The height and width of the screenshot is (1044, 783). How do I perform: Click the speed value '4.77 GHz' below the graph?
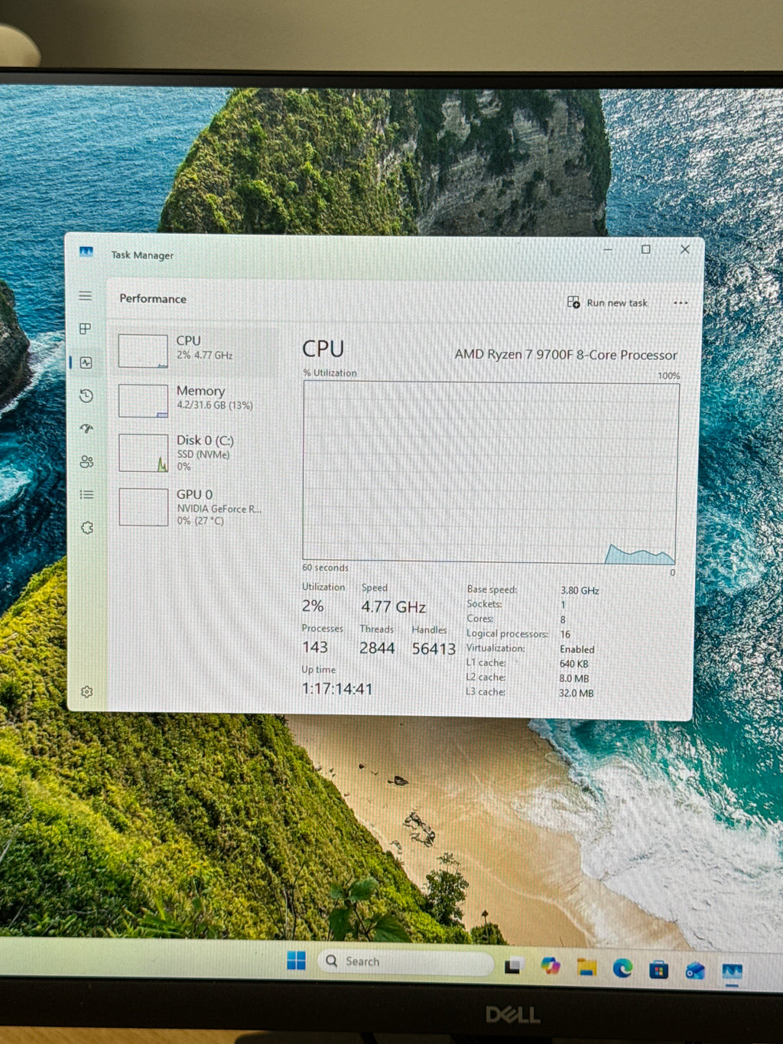(x=393, y=607)
